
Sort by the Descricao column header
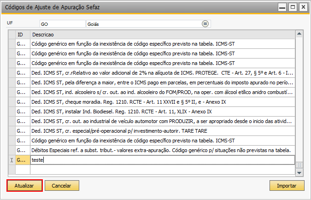[163, 35]
